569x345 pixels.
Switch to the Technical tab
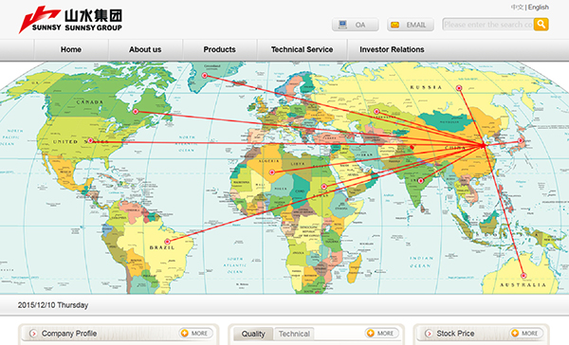294,334
